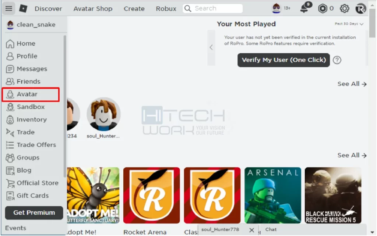Click See All above game thumbnails
The height and width of the screenshot is (236, 377).
click(x=352, y=155)
